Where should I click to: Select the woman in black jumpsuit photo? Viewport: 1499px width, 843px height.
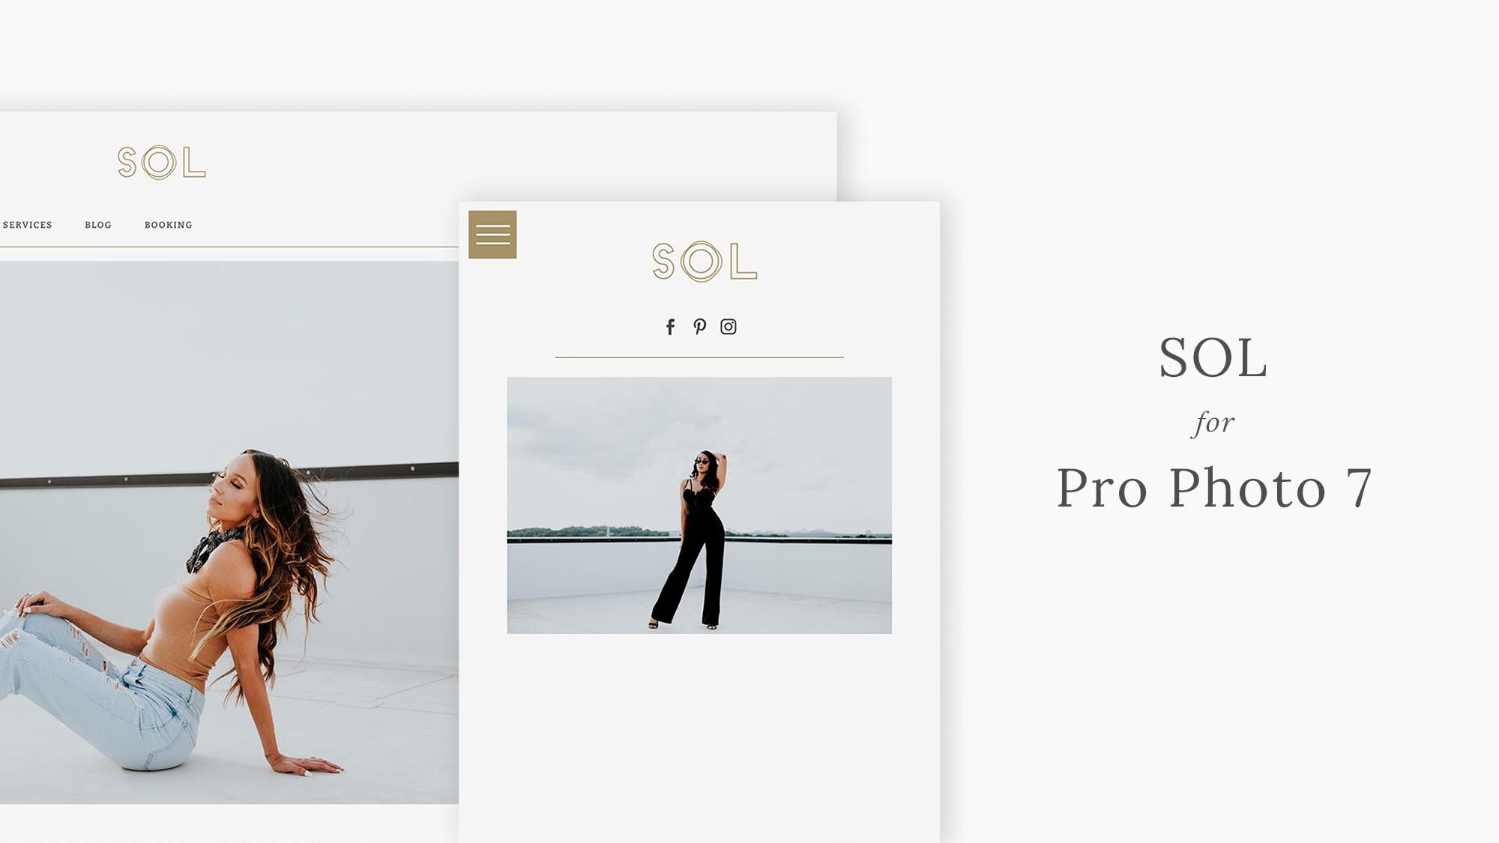point(699,505)
